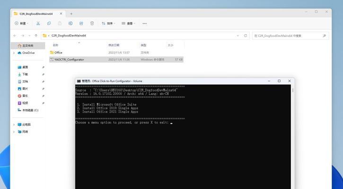Open Local Disk (C:) in sidebar

click(x=28, y=110)
